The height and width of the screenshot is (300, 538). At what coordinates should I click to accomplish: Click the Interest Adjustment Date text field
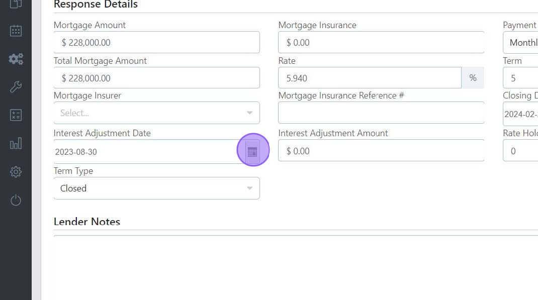pos(143,152)
